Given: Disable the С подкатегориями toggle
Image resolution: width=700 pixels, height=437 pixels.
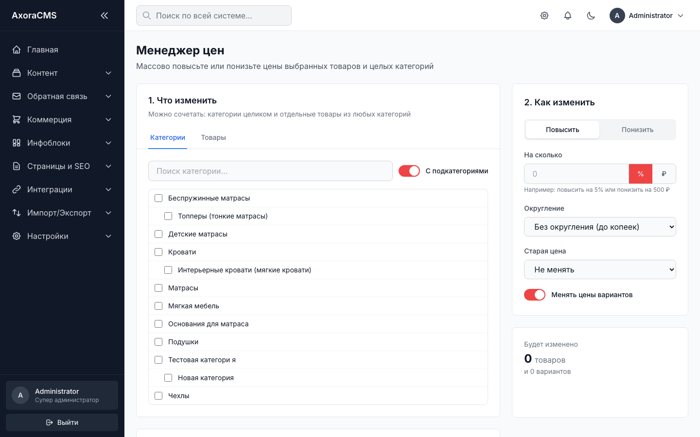Looking at the screenshot, I should pos(409,171).
